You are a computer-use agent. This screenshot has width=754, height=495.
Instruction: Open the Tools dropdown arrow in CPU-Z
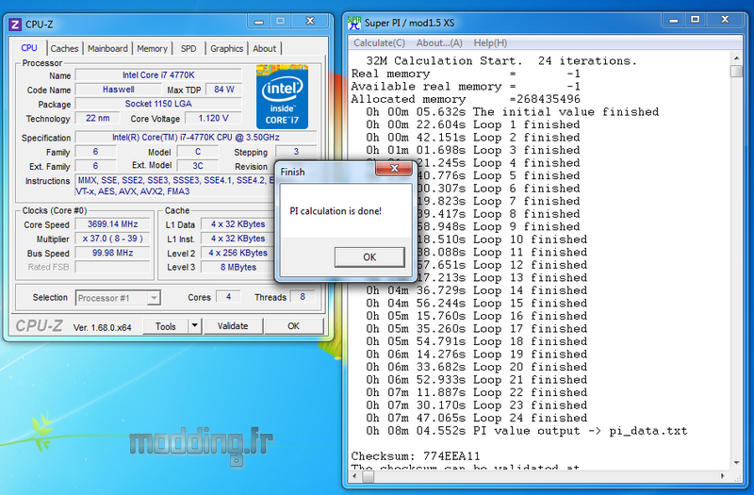coord(194,325)
